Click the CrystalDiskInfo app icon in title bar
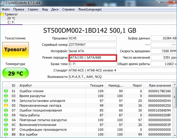The height and width of the screenshot is (138, 177). (3, 3)
